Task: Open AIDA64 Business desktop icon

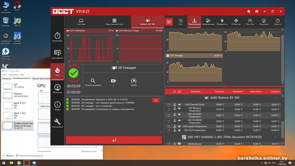Action: click(x=17, y=38)
